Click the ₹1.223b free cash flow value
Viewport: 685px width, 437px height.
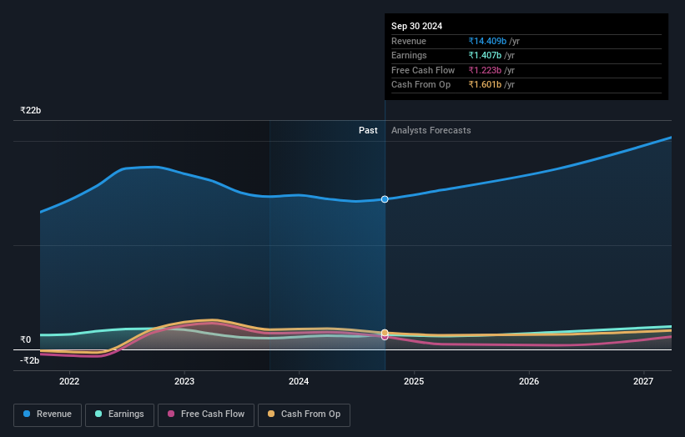(485, 70)
